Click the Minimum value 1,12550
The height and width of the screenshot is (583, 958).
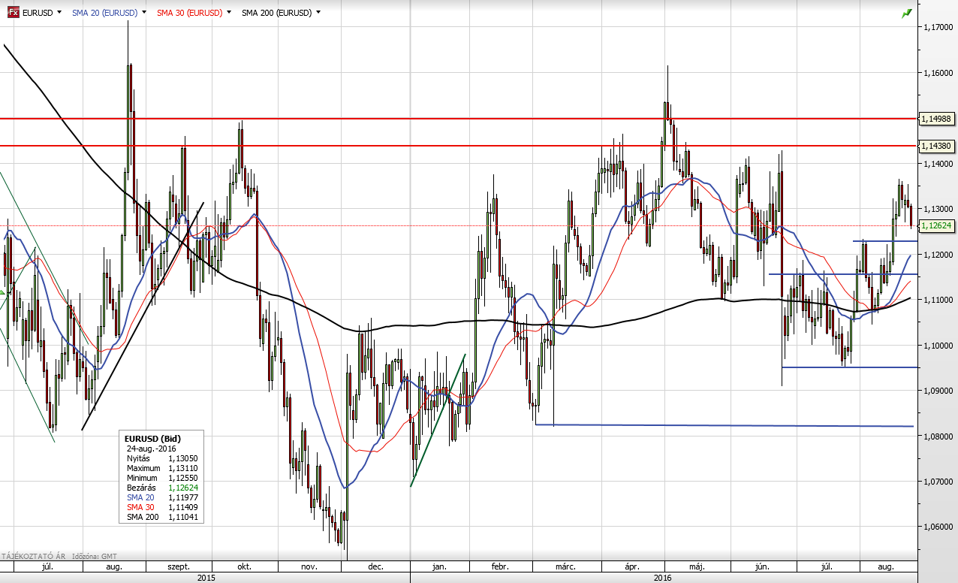tap(182, 478)
